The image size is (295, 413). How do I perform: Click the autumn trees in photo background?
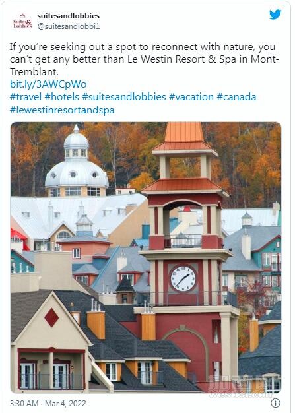click(237, 158)
